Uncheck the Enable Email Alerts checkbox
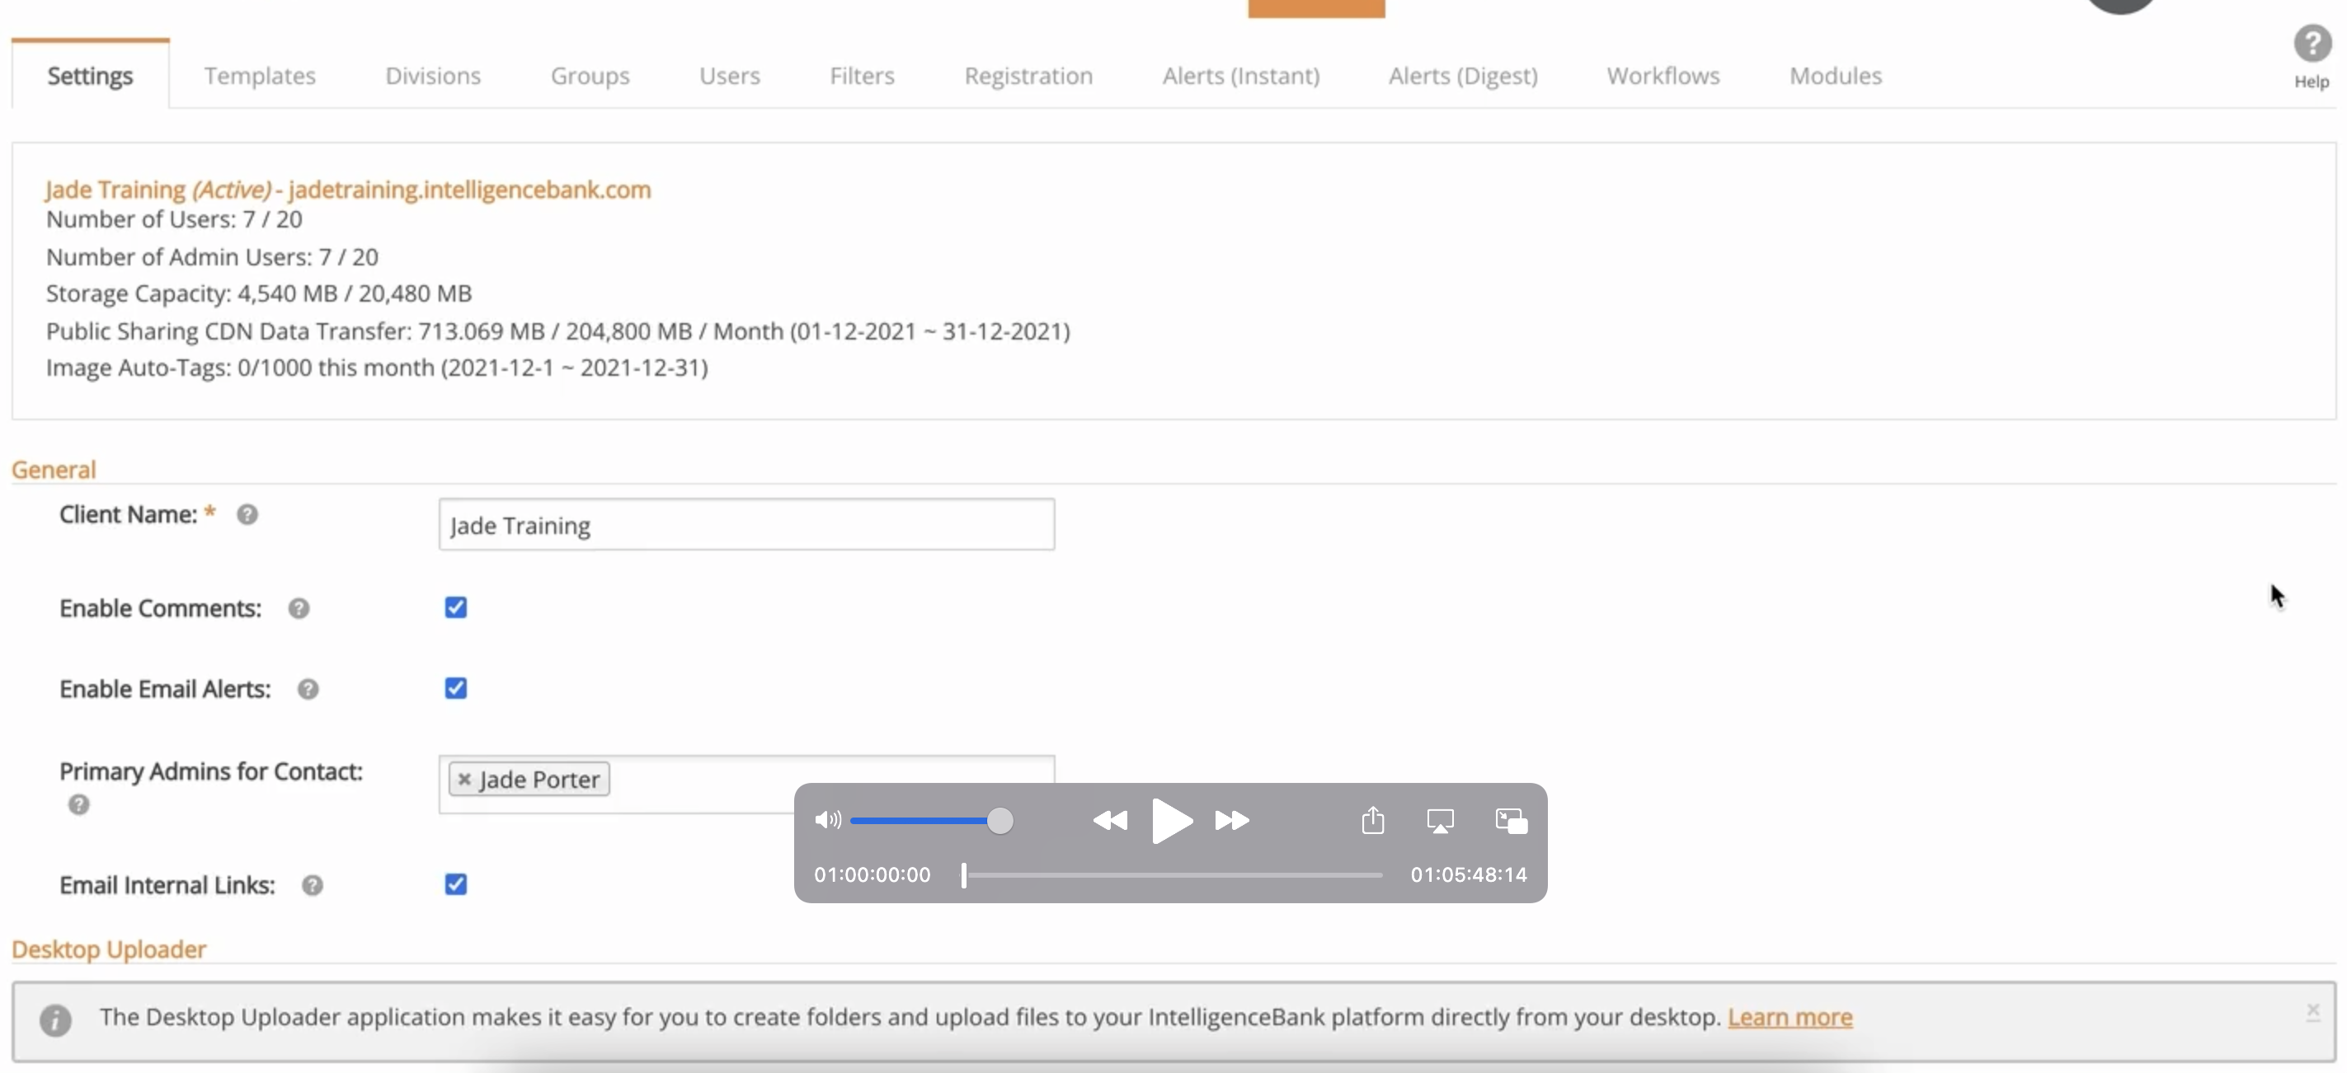Viewport: 2347px width, 1073px height. pyautogui.click(x=455, y=689)
